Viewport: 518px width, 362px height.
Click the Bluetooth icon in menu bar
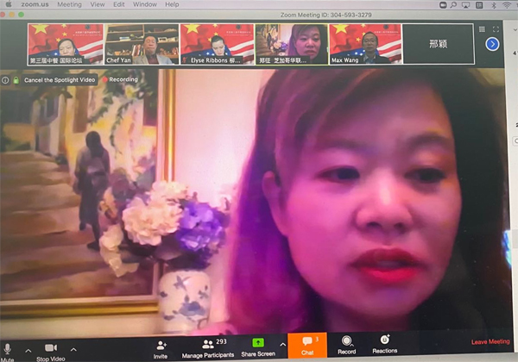(x=494, y=5)
